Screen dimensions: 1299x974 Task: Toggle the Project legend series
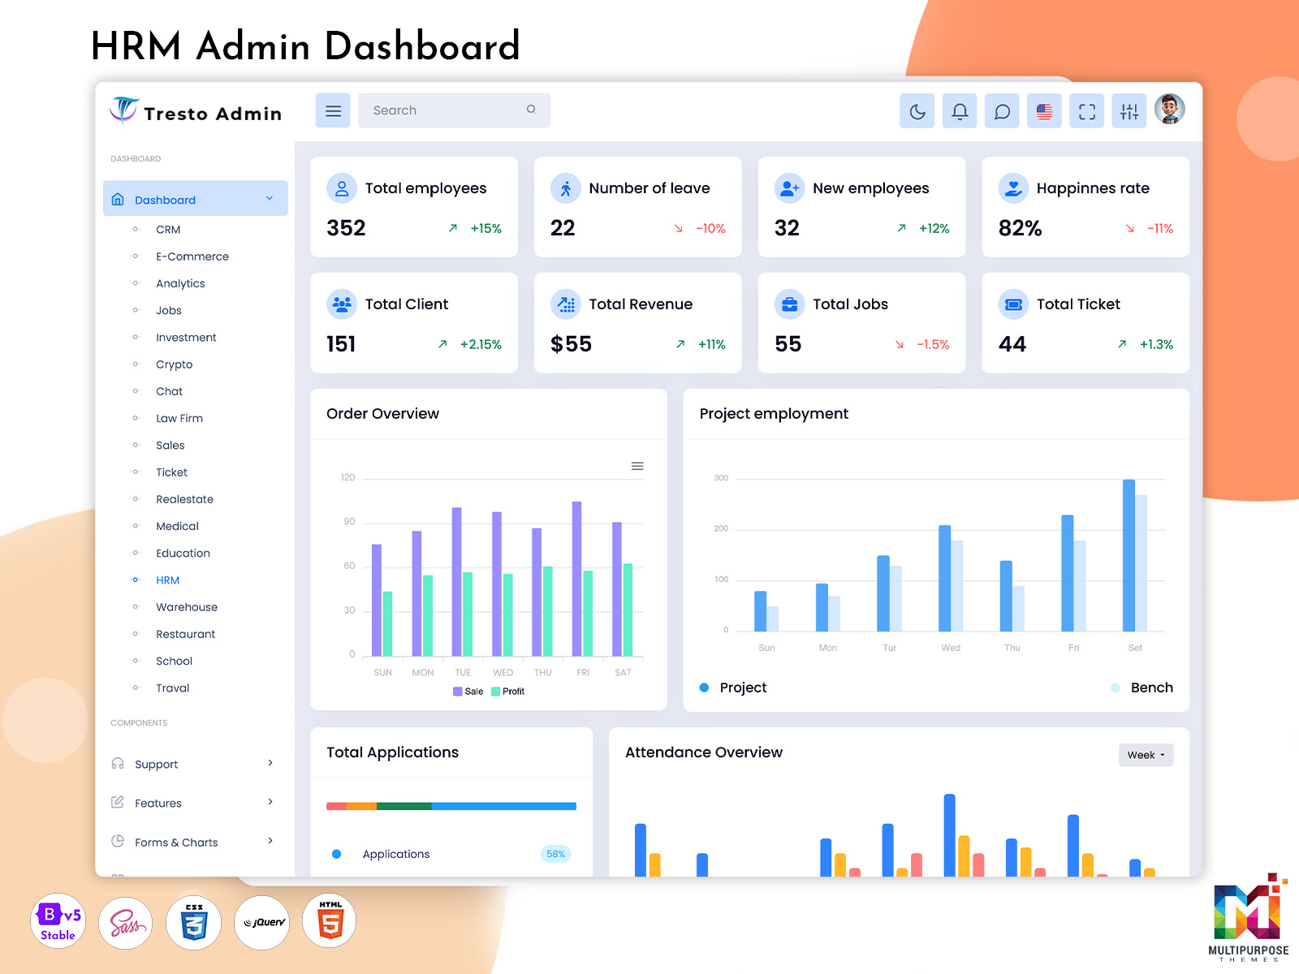coord(733,687)
